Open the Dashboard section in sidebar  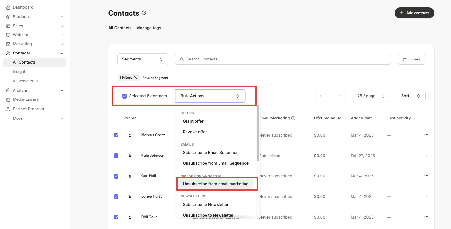tap(23, 7)
